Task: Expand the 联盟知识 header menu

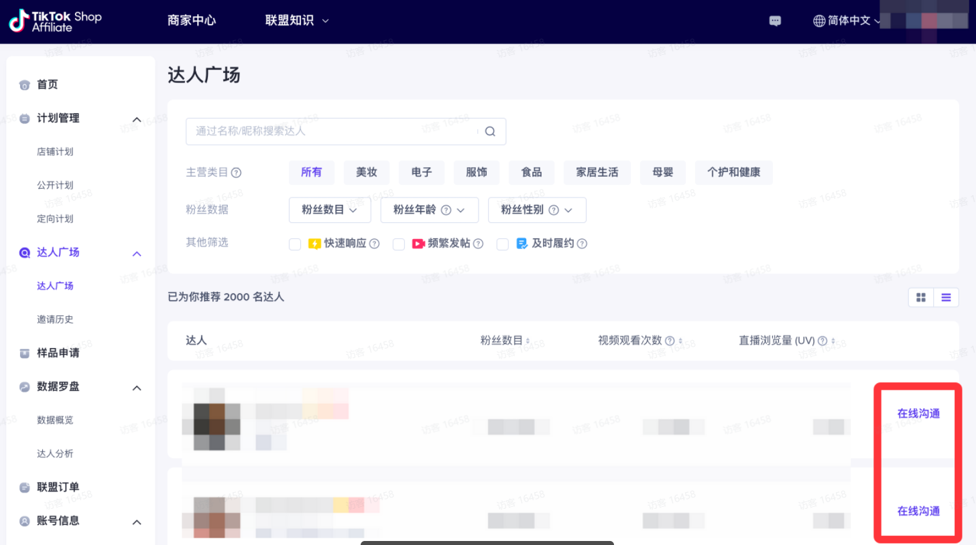Action: tap(297, 21)
